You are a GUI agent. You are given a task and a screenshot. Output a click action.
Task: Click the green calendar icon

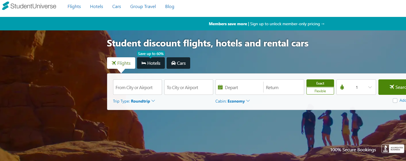(x=220, y=87)
